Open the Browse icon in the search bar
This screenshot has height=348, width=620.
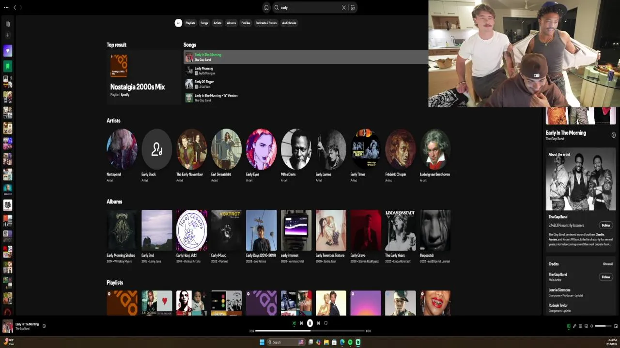(x=353, y=7)
